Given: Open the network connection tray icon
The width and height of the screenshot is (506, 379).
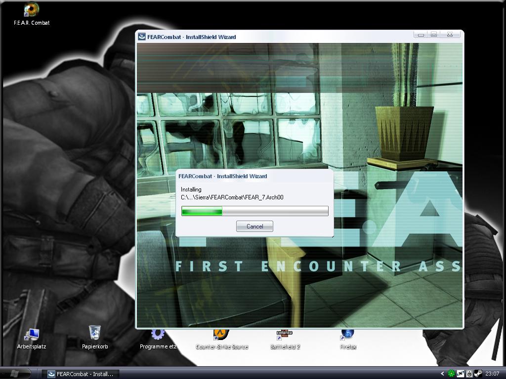Looking at the screenshot, I should point(460,374).
